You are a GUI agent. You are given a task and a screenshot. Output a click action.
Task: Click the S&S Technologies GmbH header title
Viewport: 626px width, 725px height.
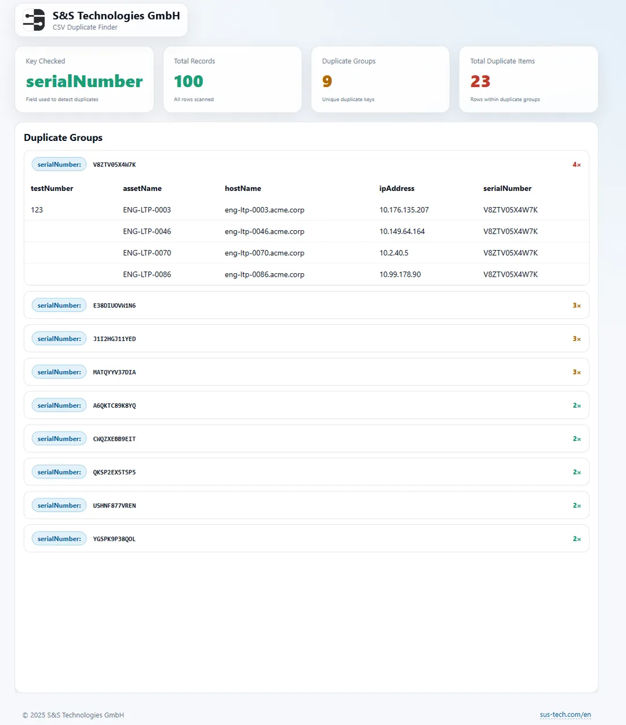(116, 16)
